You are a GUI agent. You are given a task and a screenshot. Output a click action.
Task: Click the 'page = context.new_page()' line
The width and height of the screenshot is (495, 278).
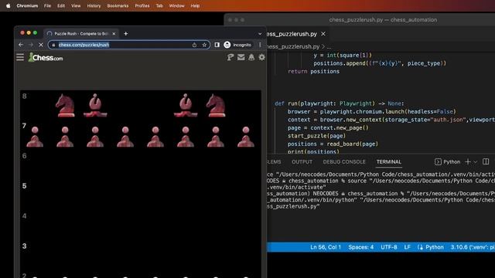(328, 127)
